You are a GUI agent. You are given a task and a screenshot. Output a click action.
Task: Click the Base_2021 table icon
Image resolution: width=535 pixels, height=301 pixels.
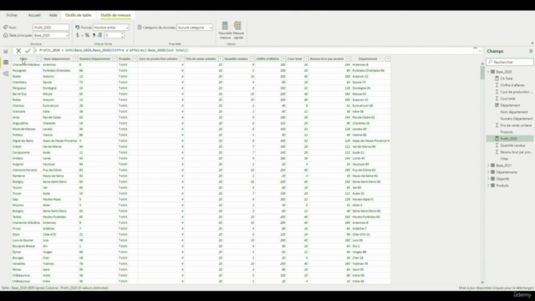pyautogui.click(x=492, y=166)
